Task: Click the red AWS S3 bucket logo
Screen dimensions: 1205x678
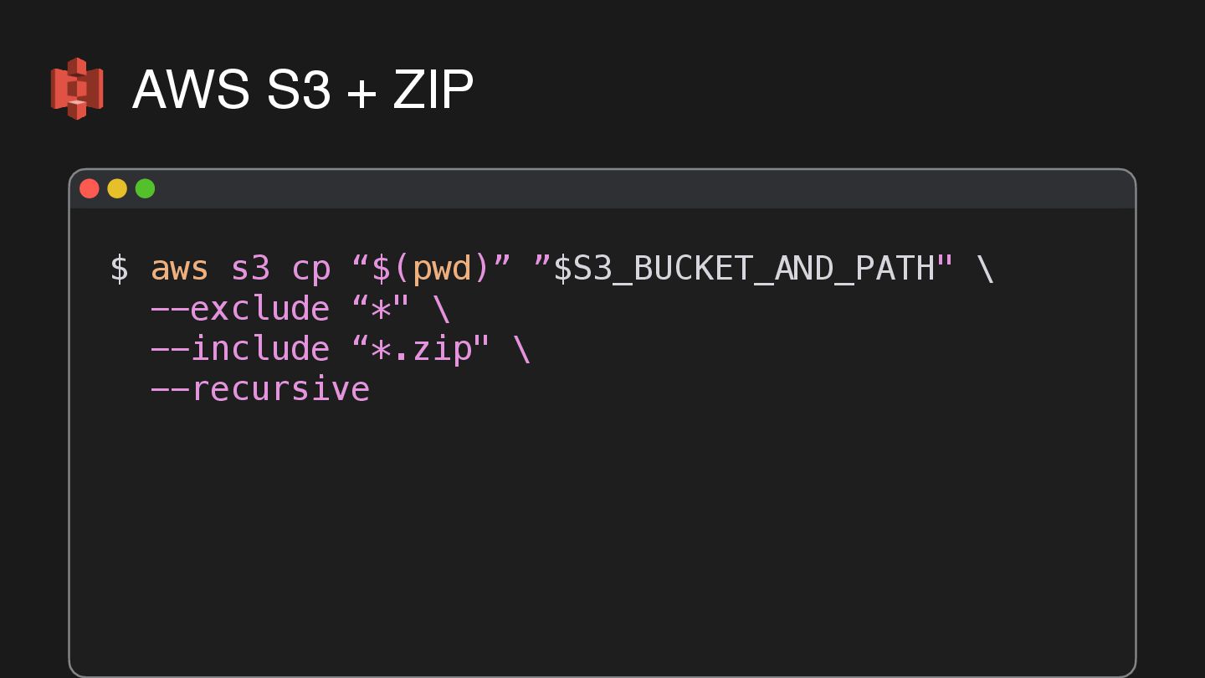Action: click(x=76, y=89)
